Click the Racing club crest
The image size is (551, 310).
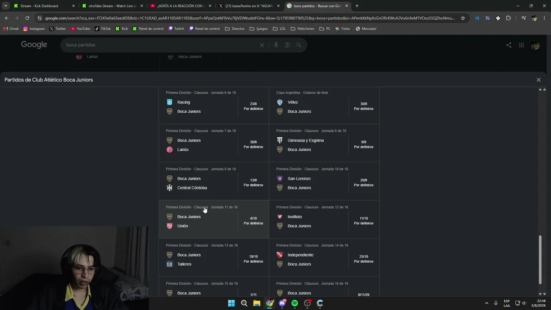(x=170, y=102)
